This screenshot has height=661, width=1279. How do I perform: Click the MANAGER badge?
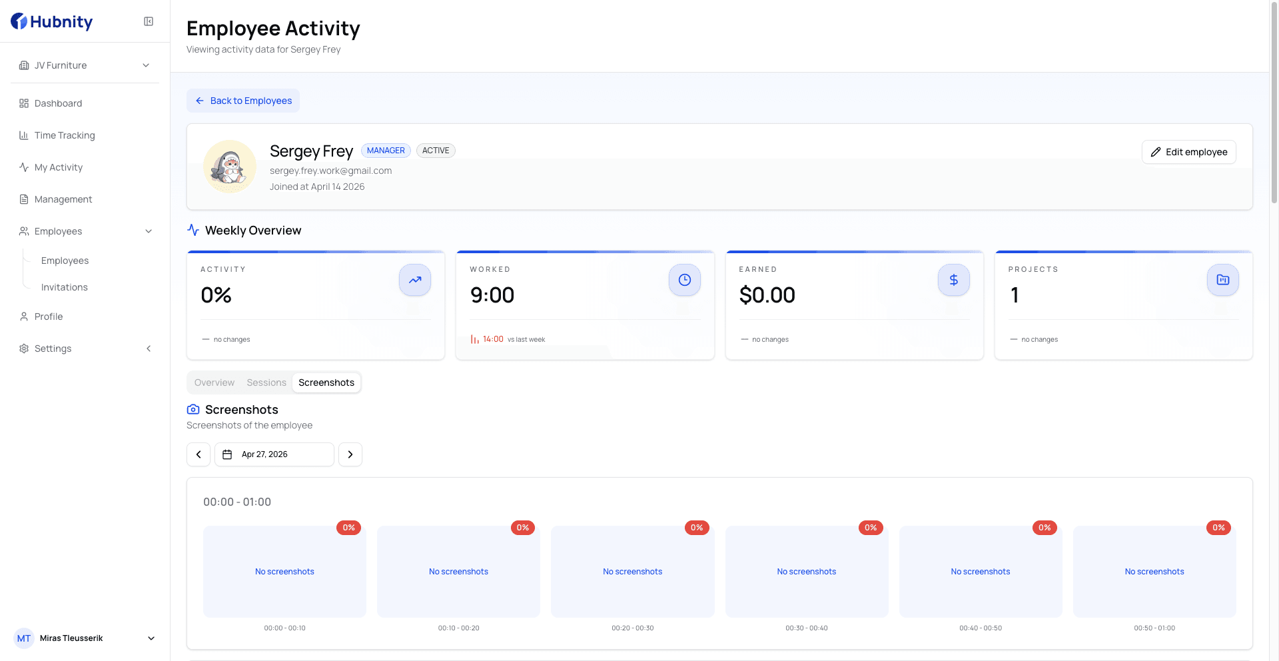[386, 151]
